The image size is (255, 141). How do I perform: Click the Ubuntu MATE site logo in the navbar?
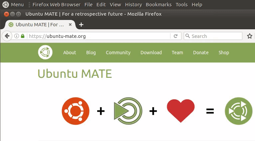click(45, 52)
